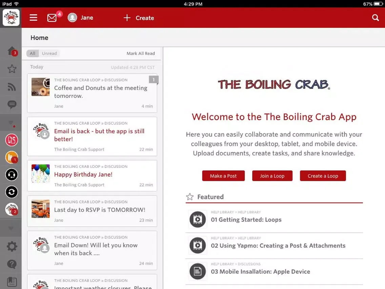Open document icon for Mobile Insallation

pos(198,271)
